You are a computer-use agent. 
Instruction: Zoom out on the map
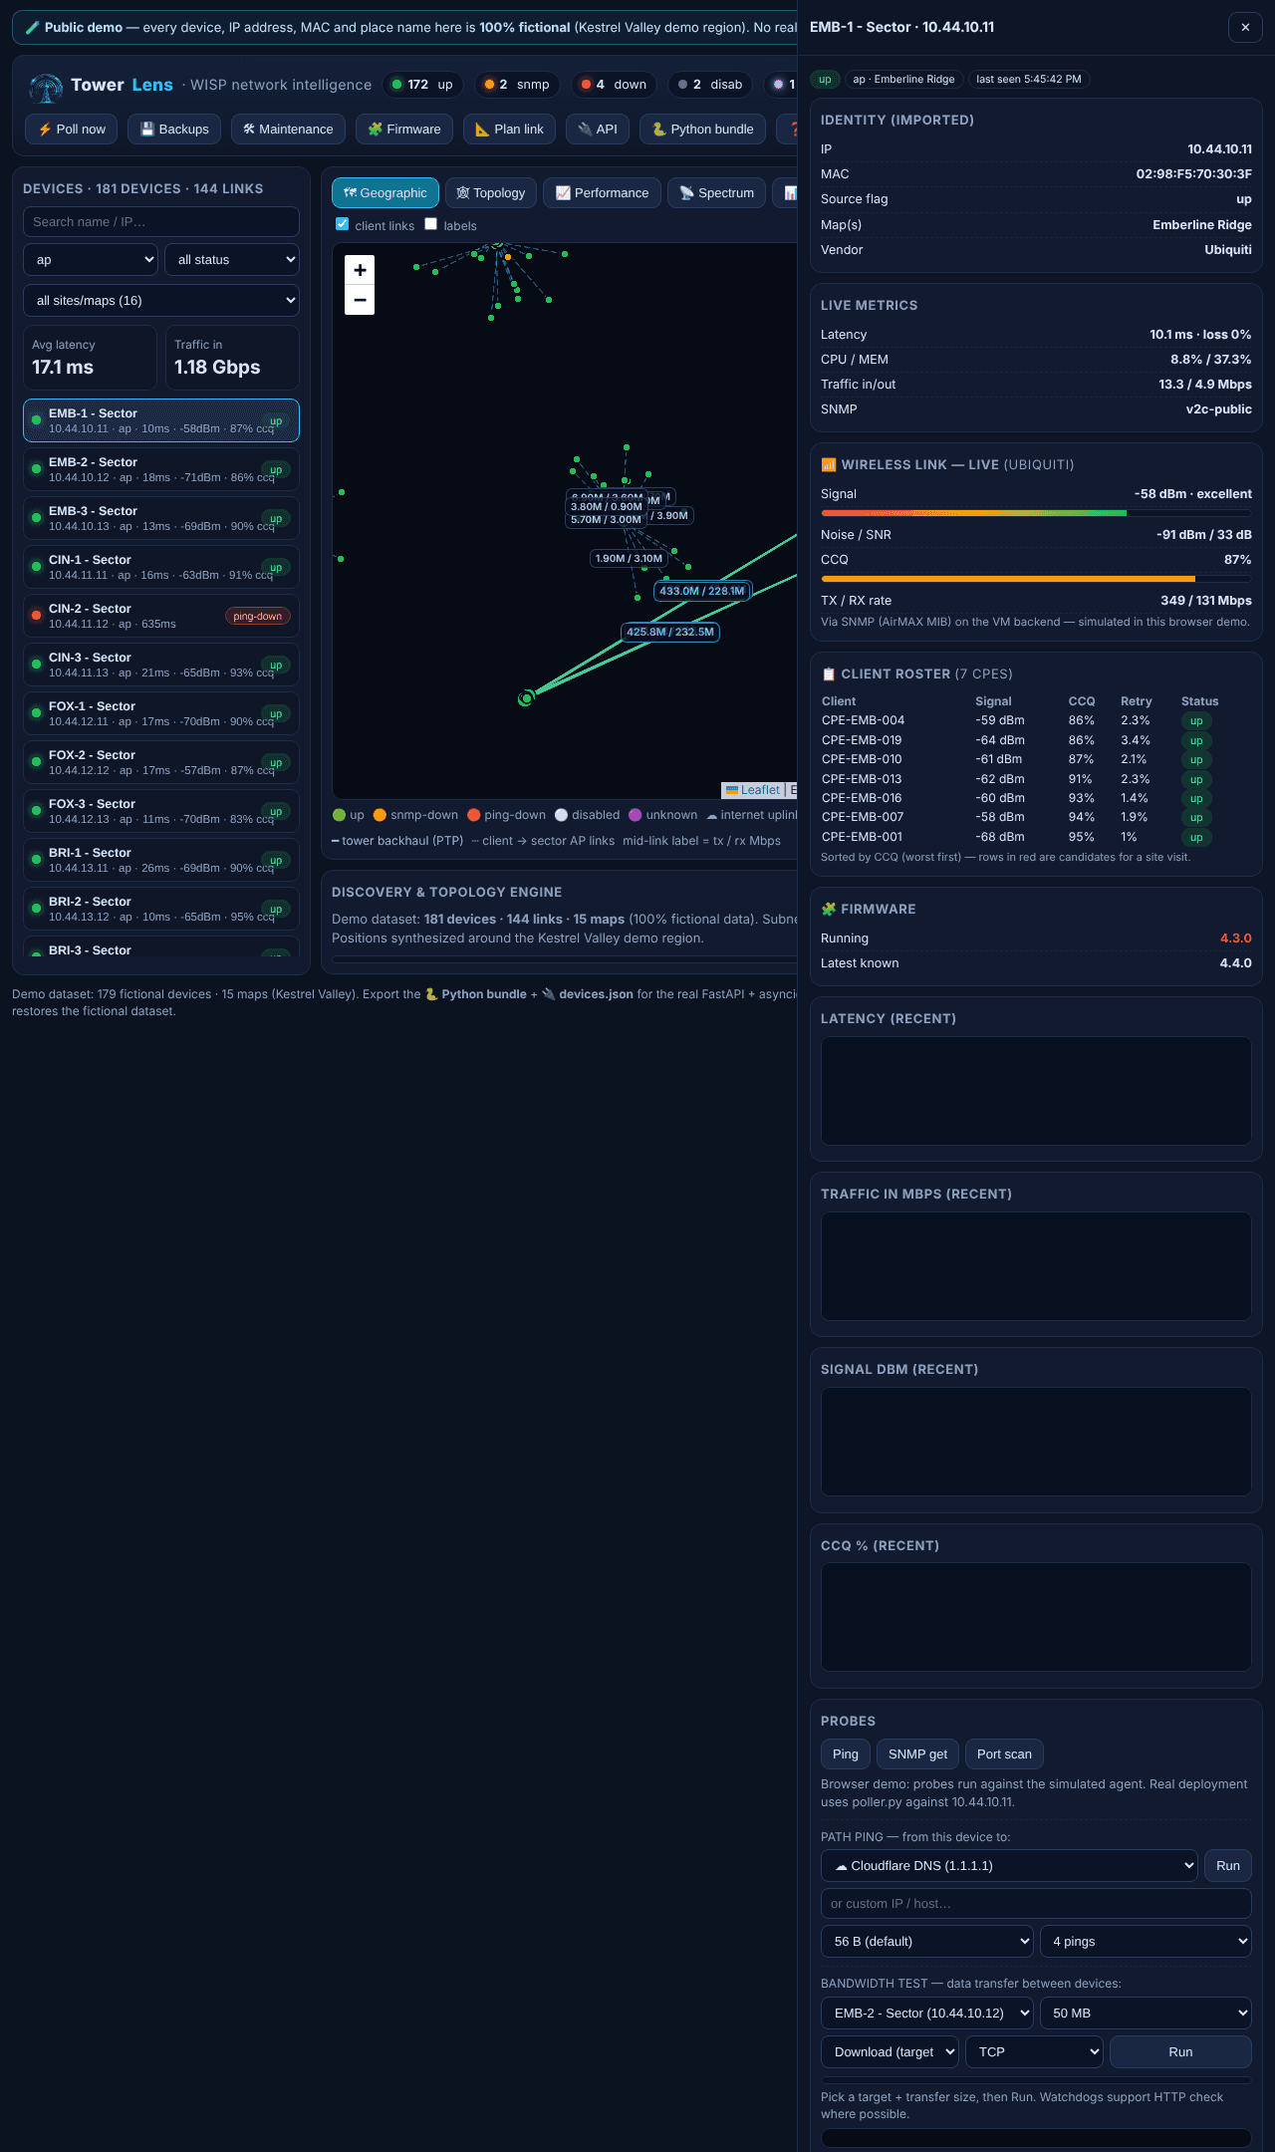click(x=360, y=300)
